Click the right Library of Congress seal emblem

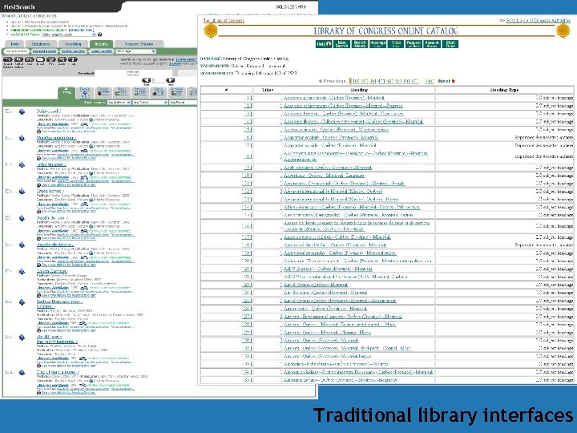(x=563, y=31)
